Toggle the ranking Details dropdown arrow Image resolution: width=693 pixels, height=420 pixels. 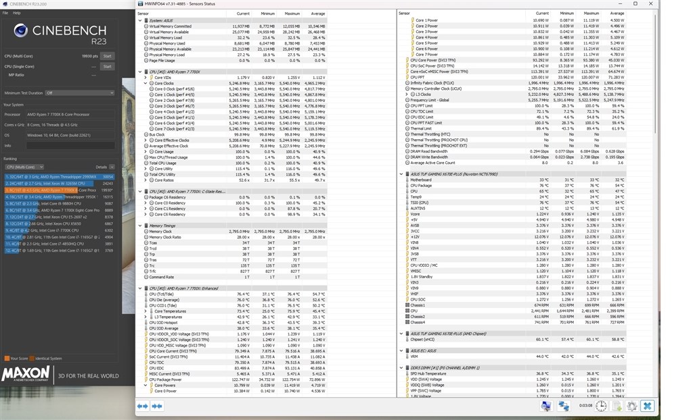click(112, 167)
